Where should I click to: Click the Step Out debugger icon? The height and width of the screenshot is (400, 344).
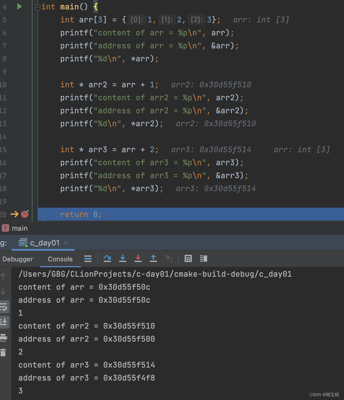153,259
